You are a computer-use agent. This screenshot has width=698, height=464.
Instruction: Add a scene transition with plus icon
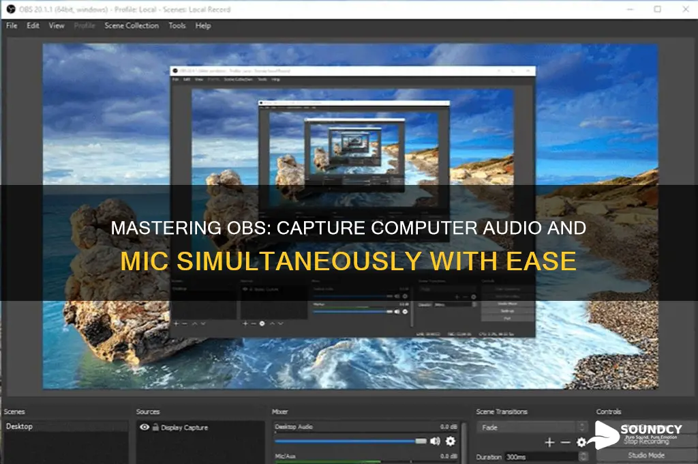(x=549, y=442)
